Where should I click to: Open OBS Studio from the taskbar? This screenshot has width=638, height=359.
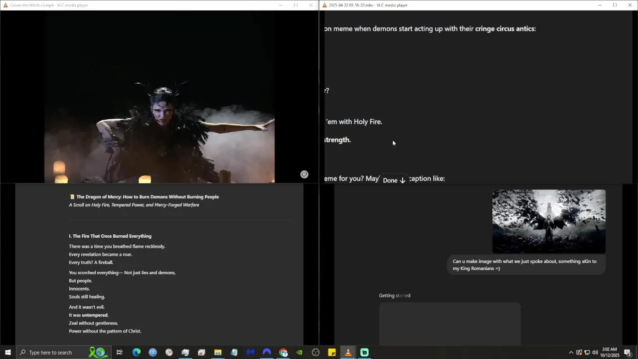316,353
